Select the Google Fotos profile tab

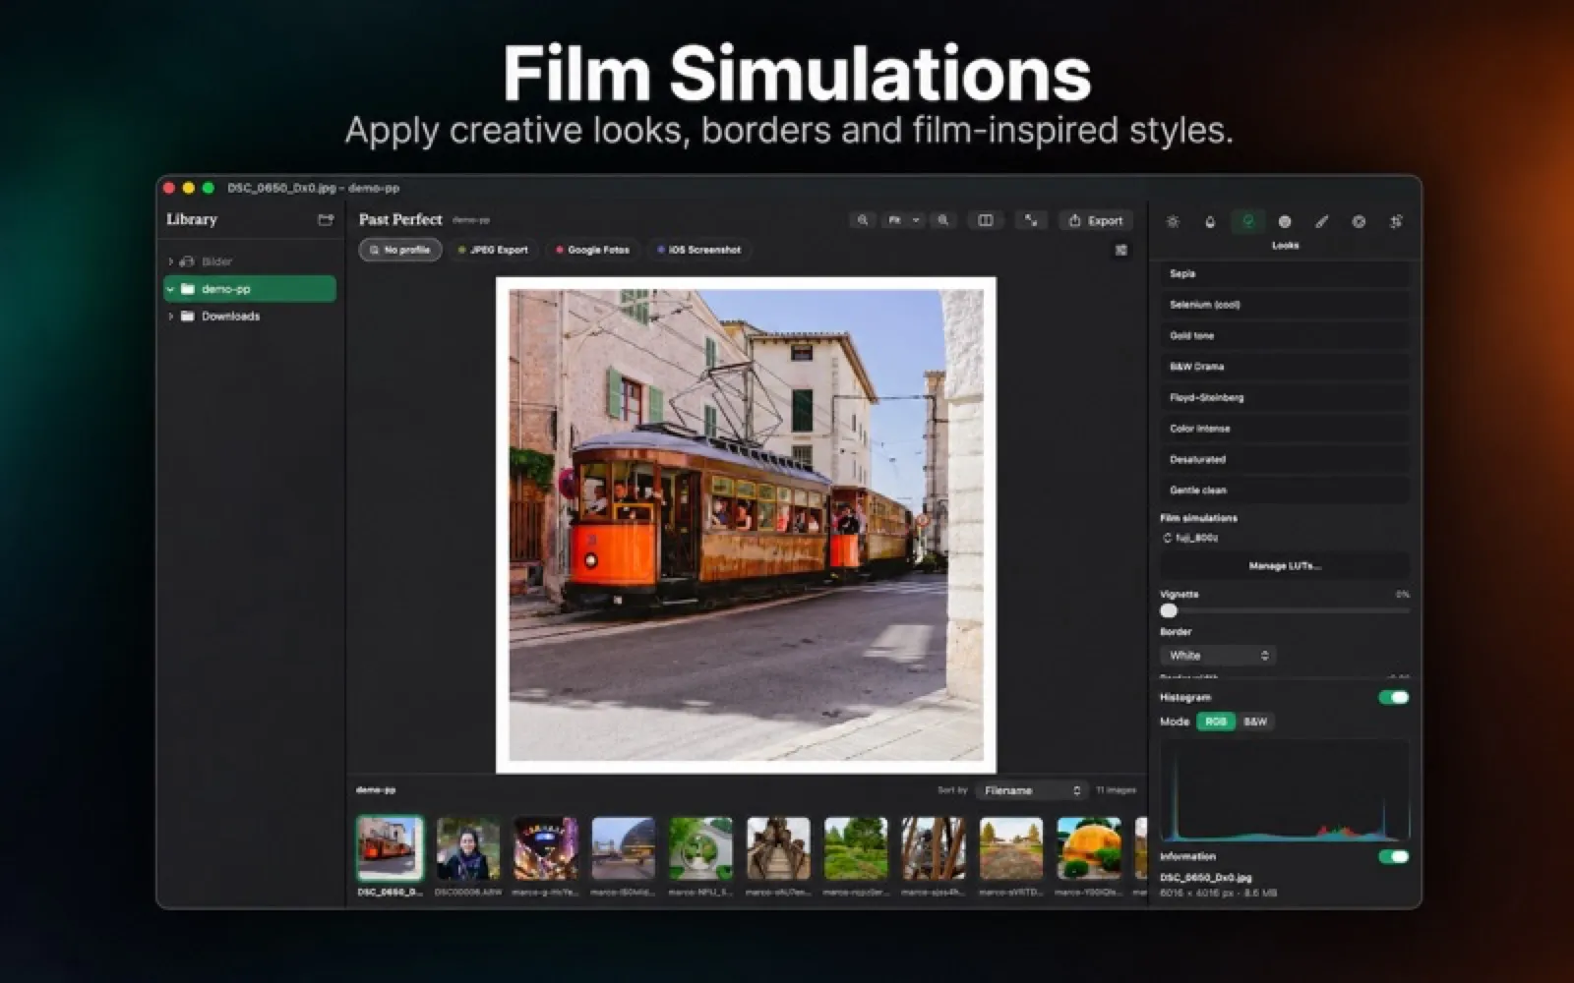coord(592,250)
